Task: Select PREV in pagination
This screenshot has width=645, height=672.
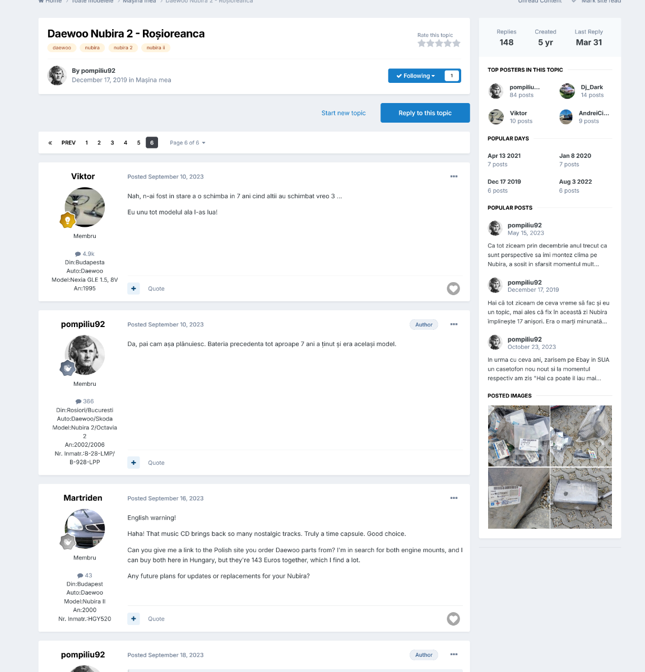Action: pos(68,143)
